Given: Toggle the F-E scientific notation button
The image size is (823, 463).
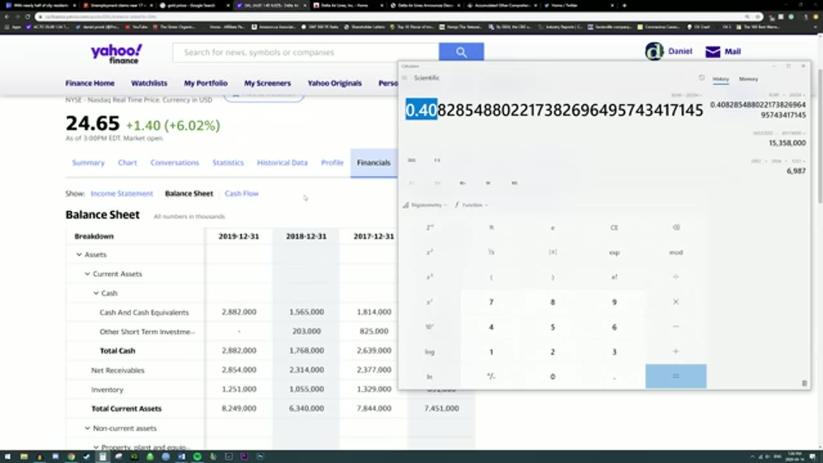Looking at the screenshot, I should 437,160.
